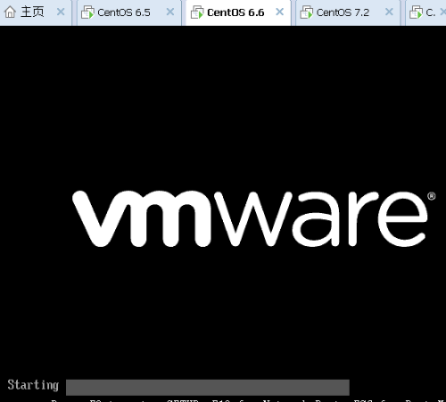Click the Starting boot progress bar
Image resolution: width=446 pixels, height=402 pixels.
coord(208,387)
